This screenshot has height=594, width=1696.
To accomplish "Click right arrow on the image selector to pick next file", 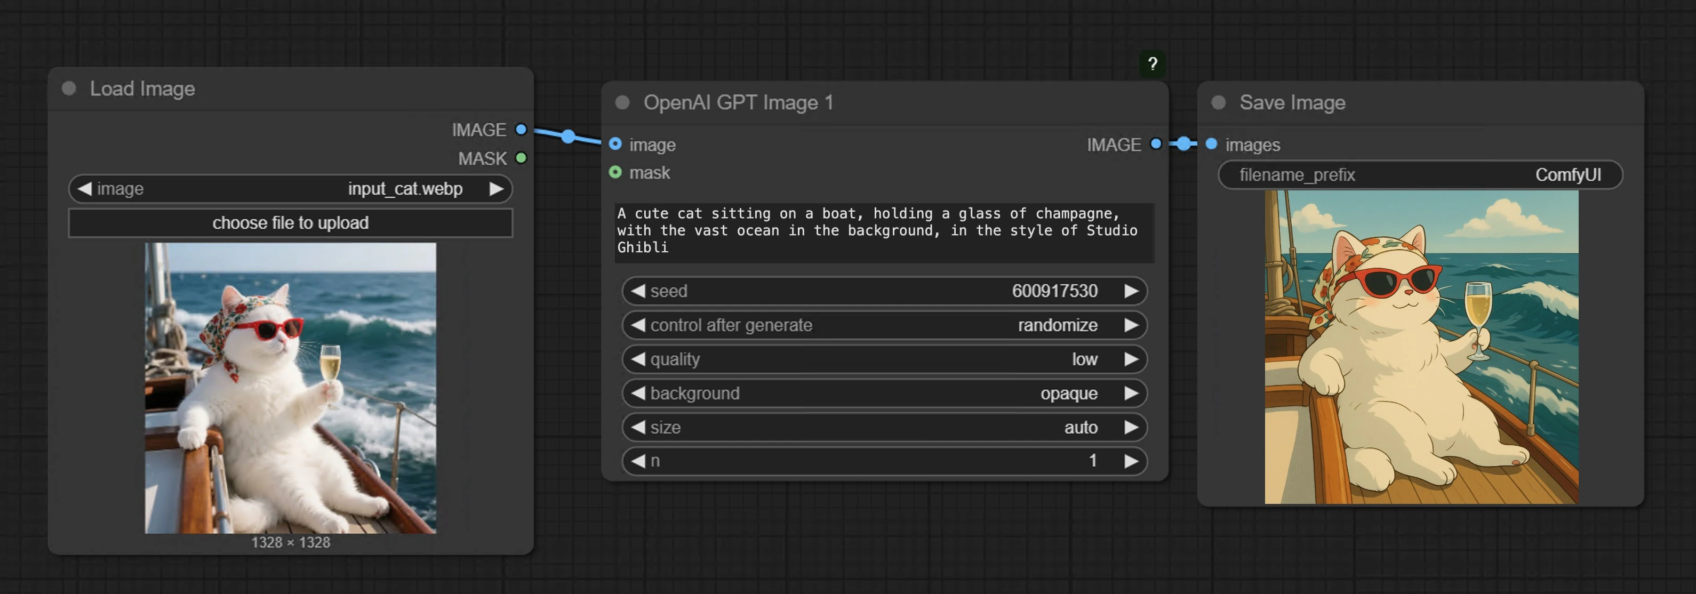I will tap(498, 189).
